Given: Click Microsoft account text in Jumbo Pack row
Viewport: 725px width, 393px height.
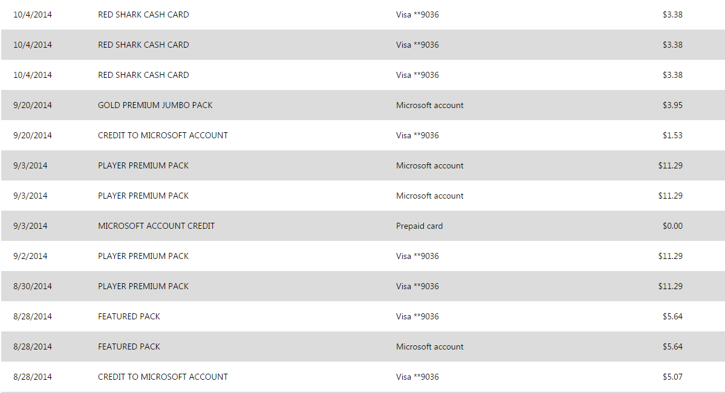Looking at the screenshot, I should pyautogui.click(x=429, y=105).
